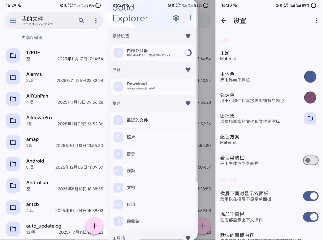Open the three-dot menu in file list
Image resolution: width=323 pixels, height=240 pixels.
pyautogui.click(x=96, y=21)
